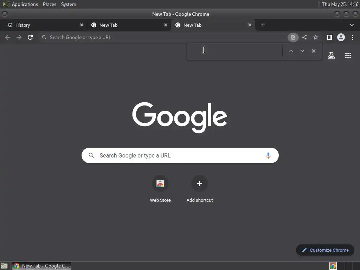Click the Add shortcut plus button

[x=200, y=184]
